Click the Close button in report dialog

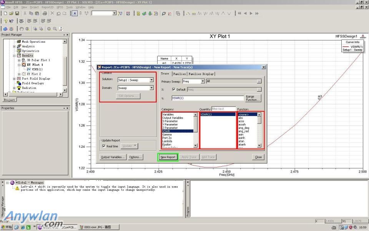[x=258, y=157]
